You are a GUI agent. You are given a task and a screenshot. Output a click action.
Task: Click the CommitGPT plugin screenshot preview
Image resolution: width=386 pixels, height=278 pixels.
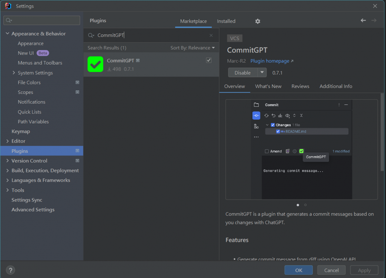point(302,149)
